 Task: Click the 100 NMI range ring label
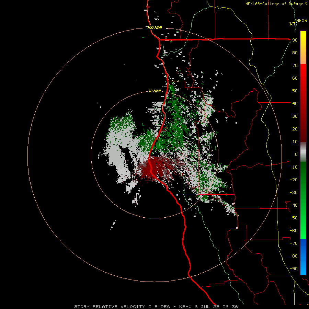coord(154,27)
